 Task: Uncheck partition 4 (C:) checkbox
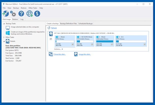point(145,45)
